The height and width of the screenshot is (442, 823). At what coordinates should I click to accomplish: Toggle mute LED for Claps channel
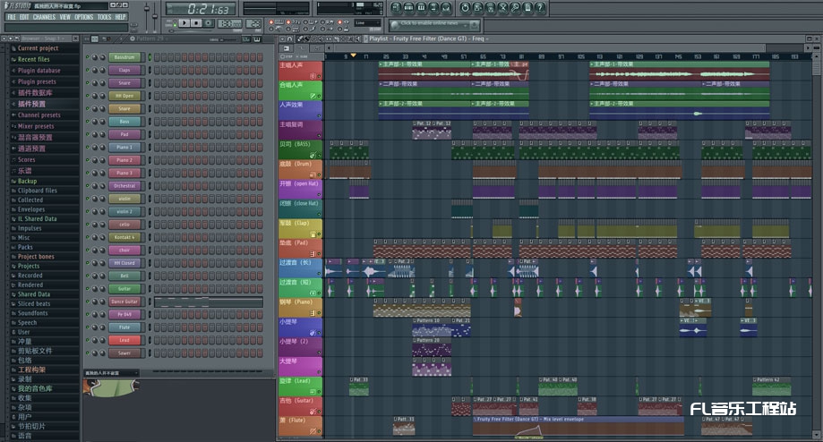click(87, 70)
